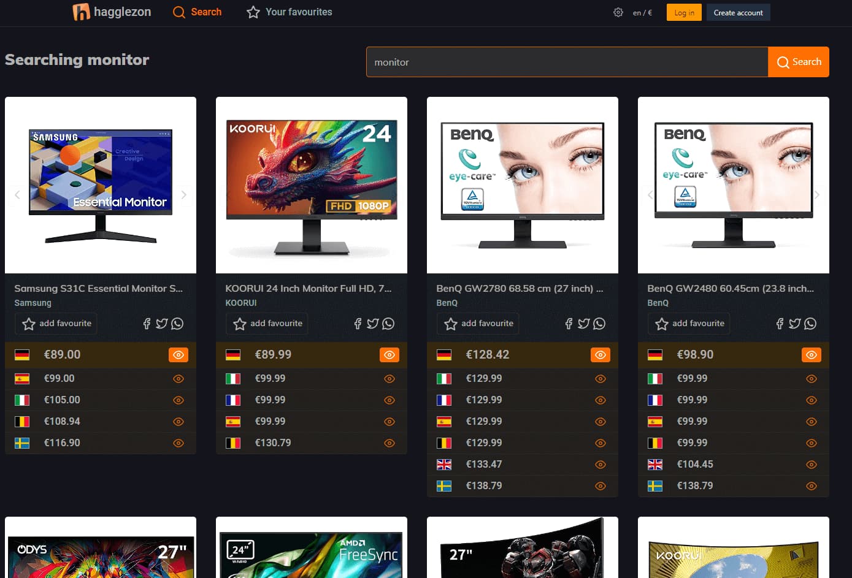Focus the monitor search input field
This screenshot has width=852, height=578.
pyautogui.click(x=567, y=62)
